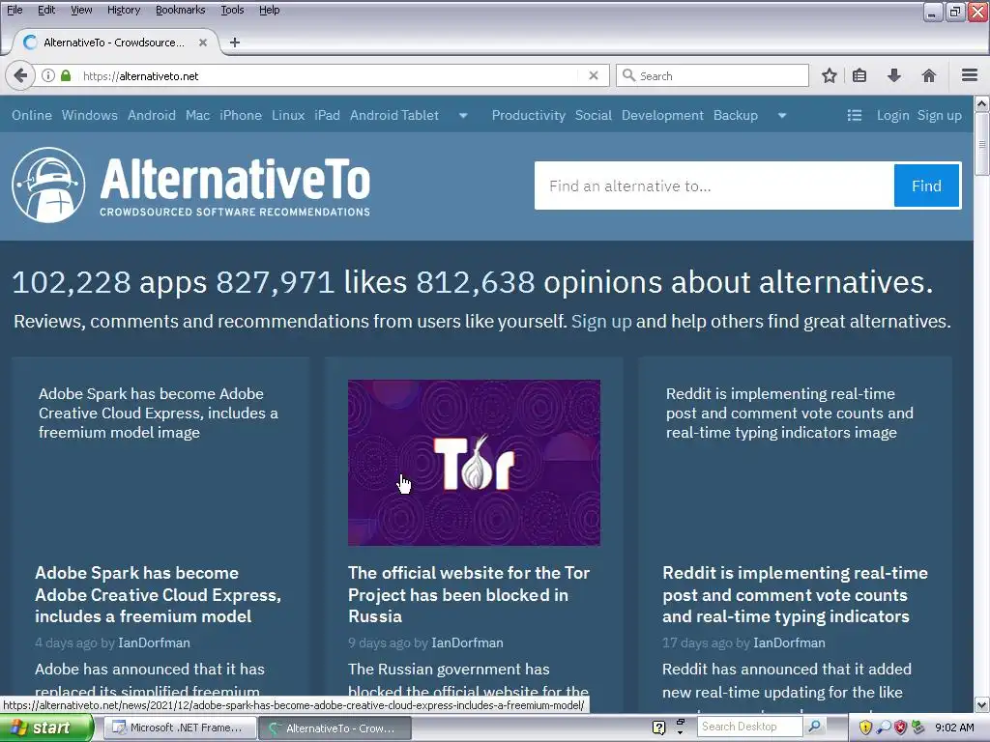
Task: Click the Search Desktop magnifier button
Action: (x=814, y=727)
